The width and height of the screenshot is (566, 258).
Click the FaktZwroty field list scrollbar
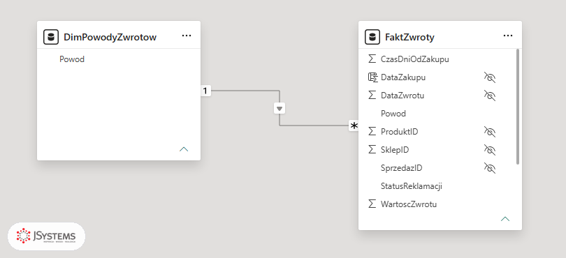coord(518,107)
